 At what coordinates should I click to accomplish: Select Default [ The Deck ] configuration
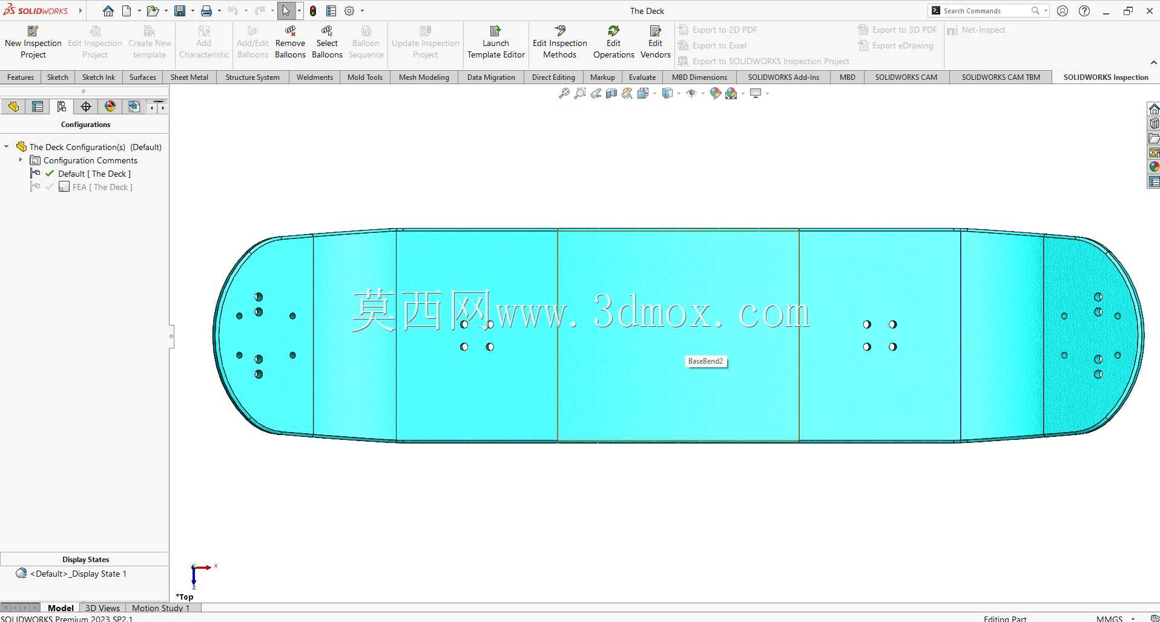[94, 174]
